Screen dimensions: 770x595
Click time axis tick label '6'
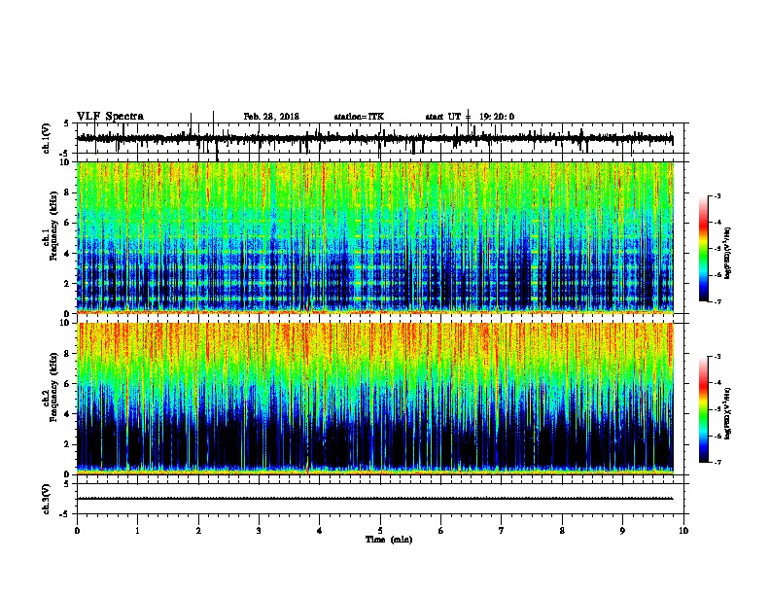pos(441,531)
